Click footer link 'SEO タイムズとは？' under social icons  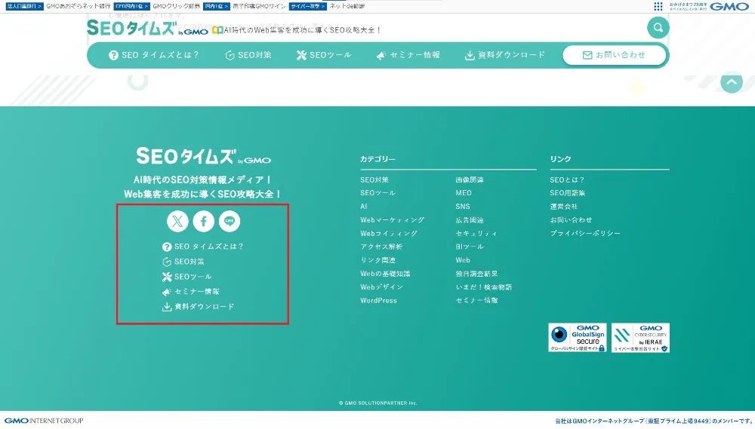coord(202,247)
